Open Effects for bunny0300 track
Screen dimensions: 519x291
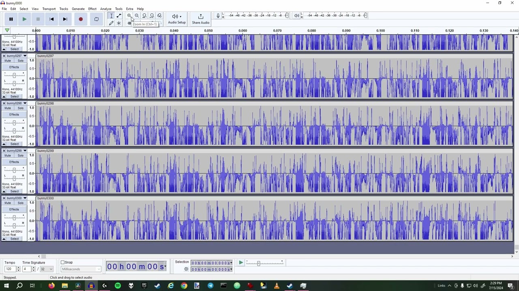coord(14,209)
